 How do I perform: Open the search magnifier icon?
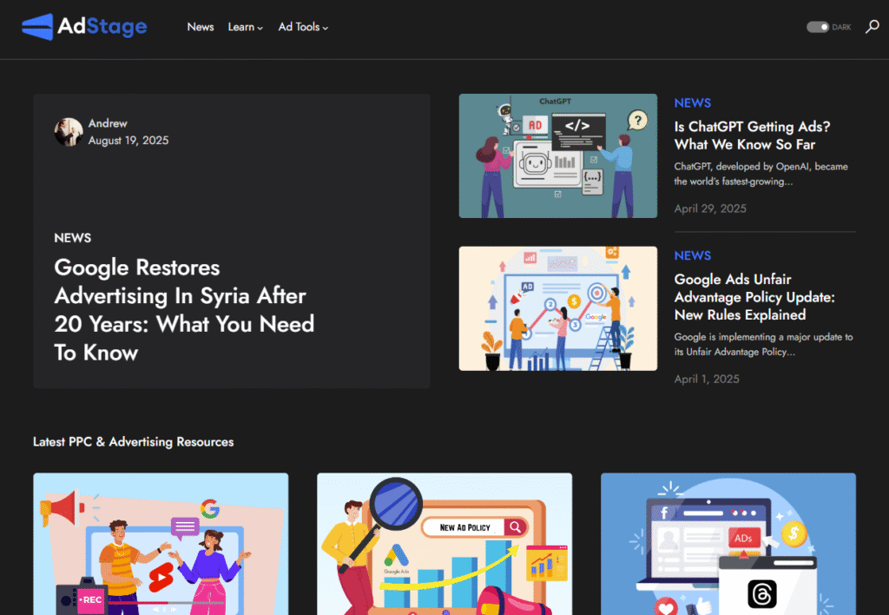coord(871,27)
